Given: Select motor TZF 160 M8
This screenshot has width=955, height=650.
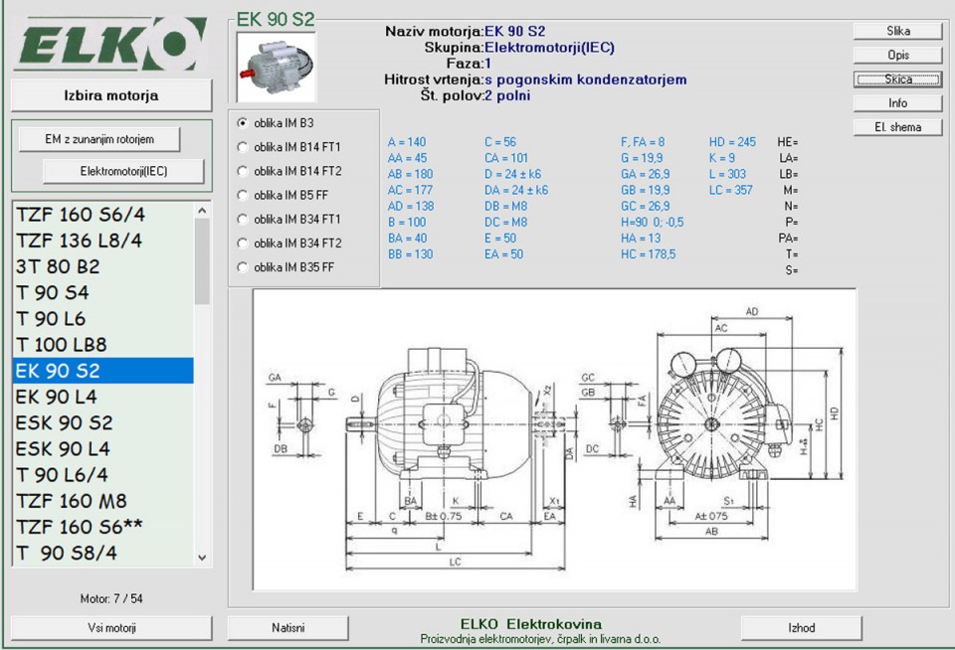Looking at the screenshot, I should click(102, 501).
